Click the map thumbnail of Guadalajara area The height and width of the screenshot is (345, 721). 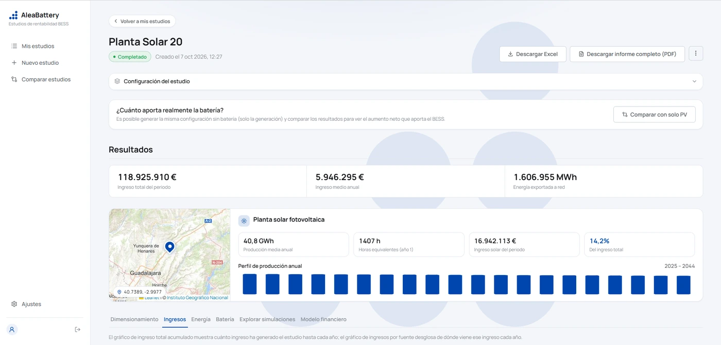click(169, 255)
